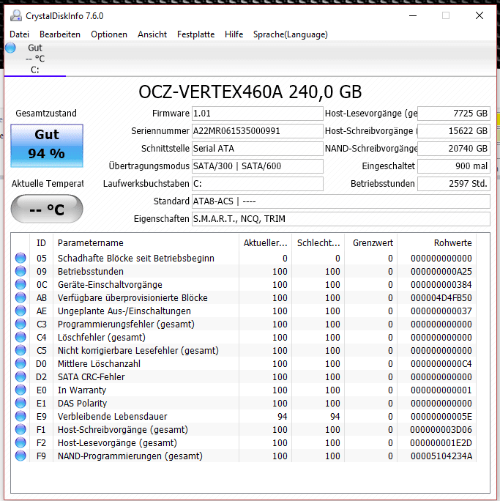Click the Laufwerksbuchstaben field C:

pyautogui.click(x=258, y=184)
